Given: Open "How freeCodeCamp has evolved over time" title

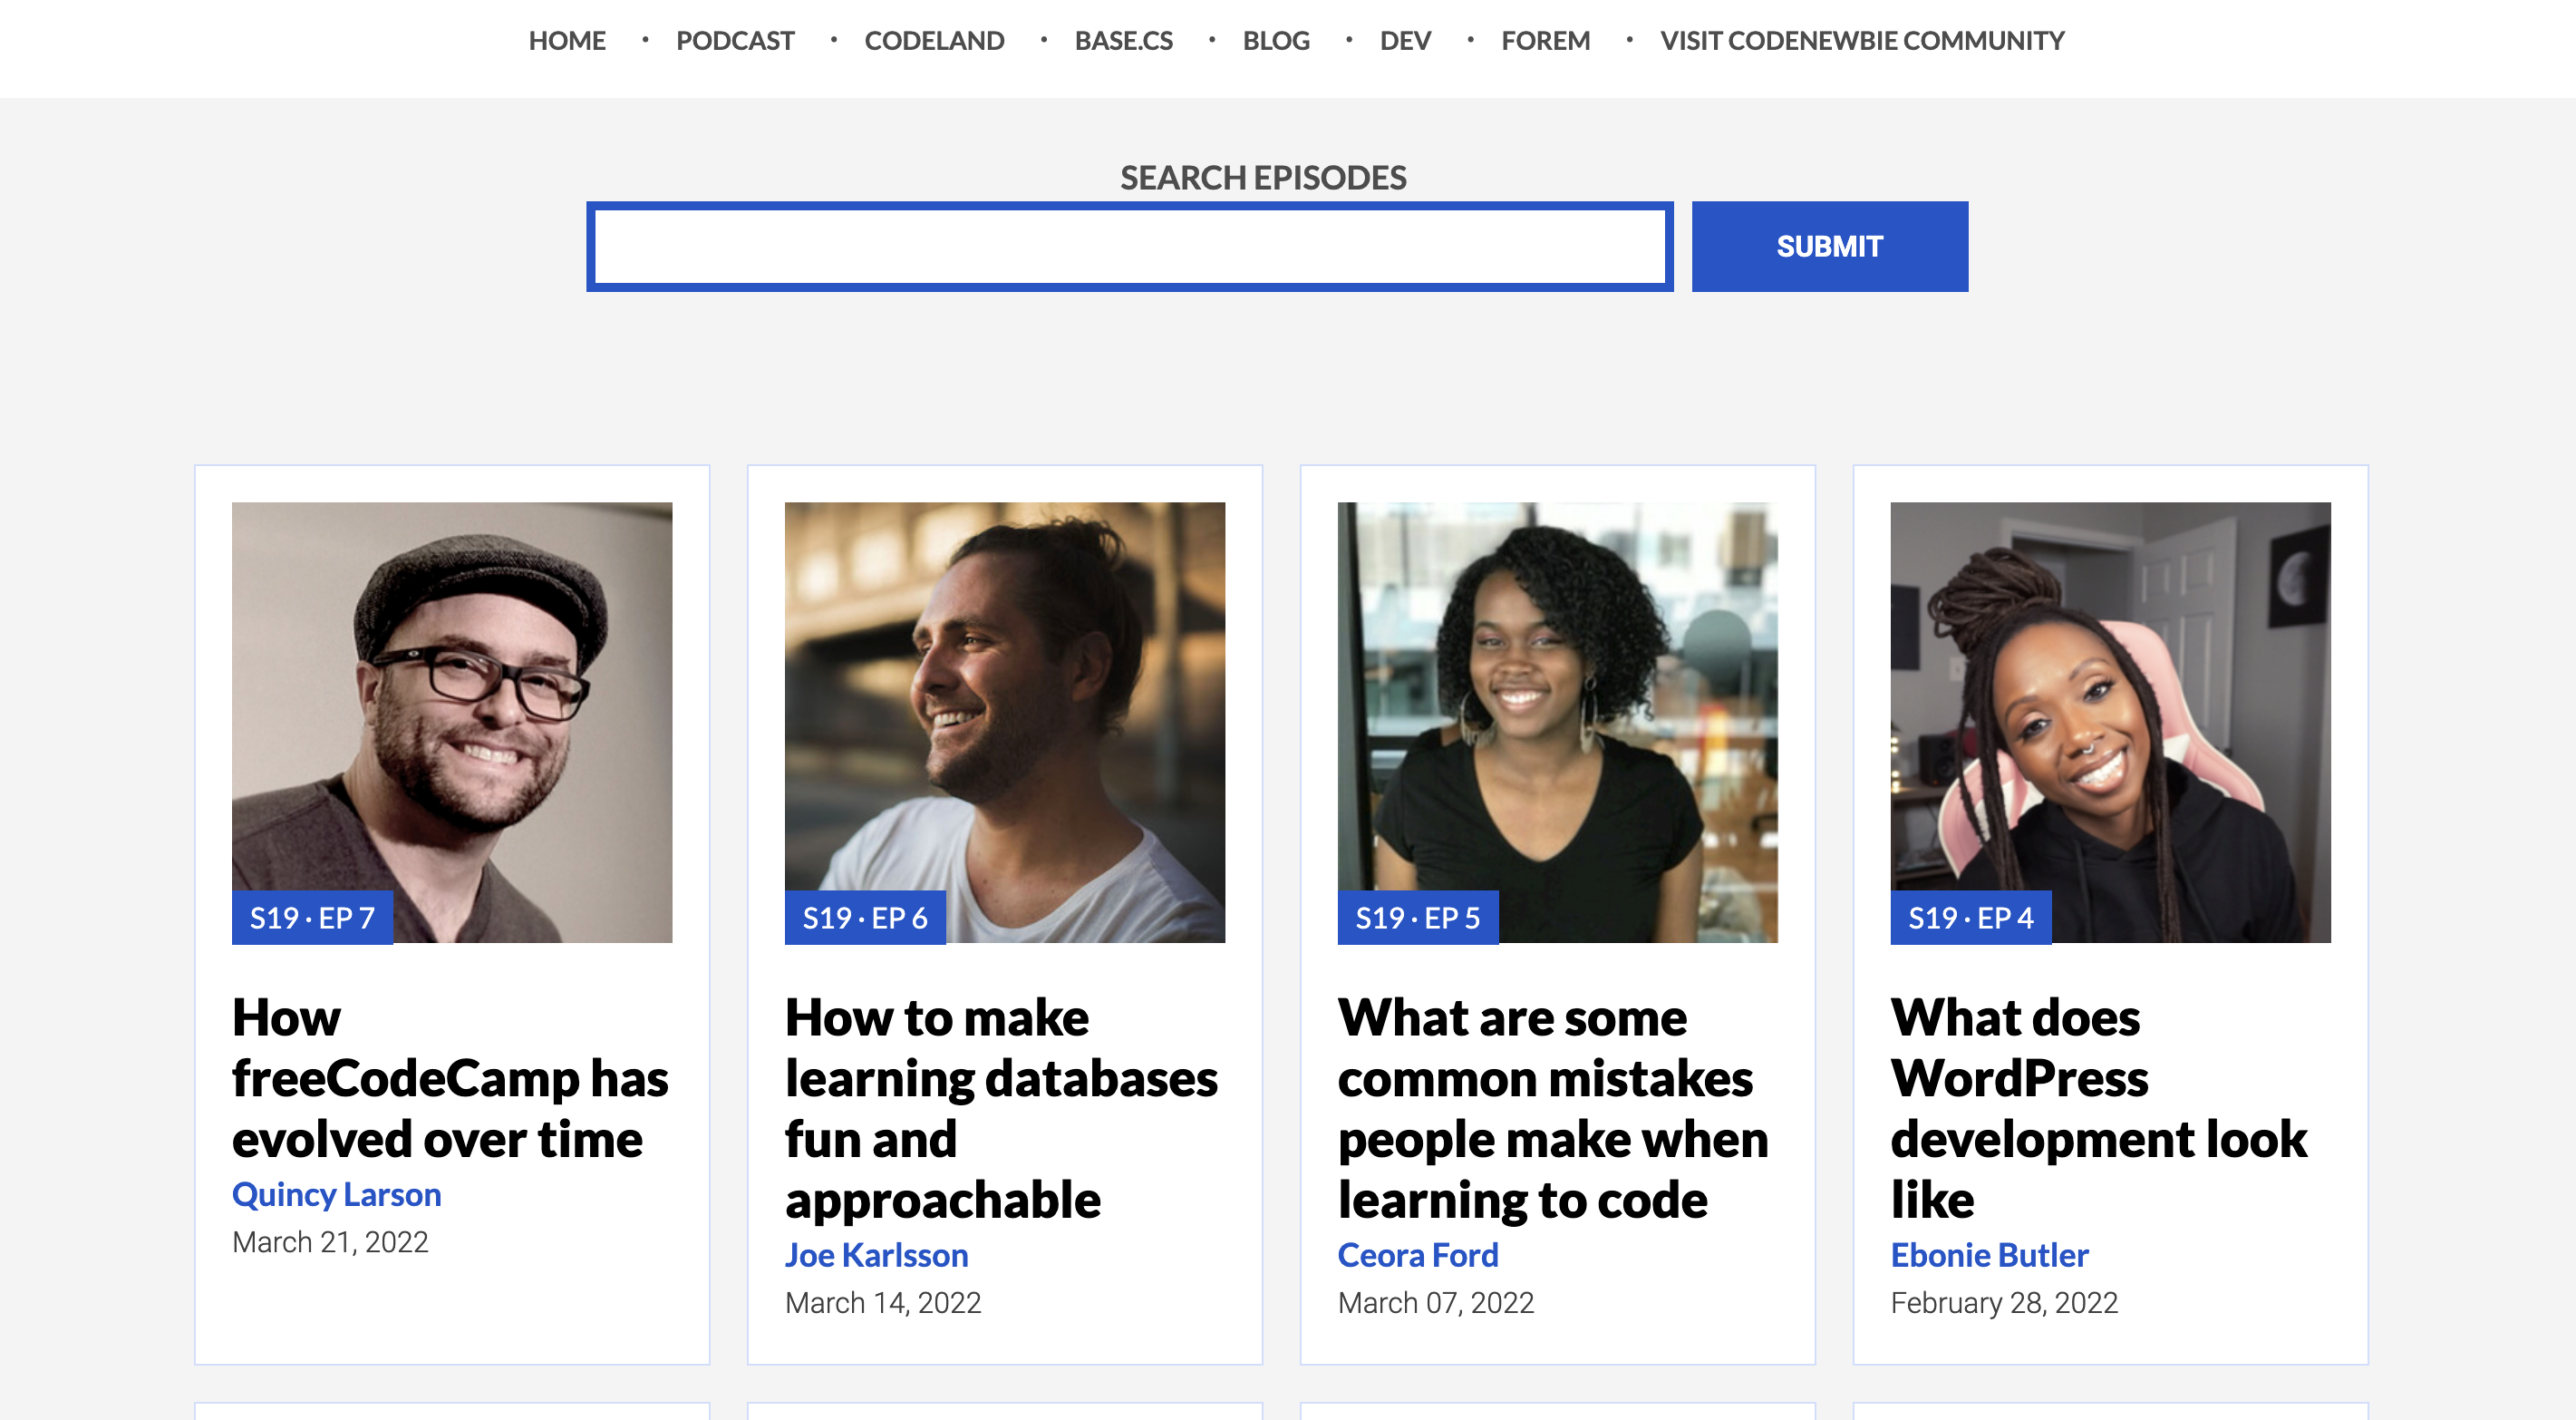Looking at the screenshot, I should tap(449, 1078).
